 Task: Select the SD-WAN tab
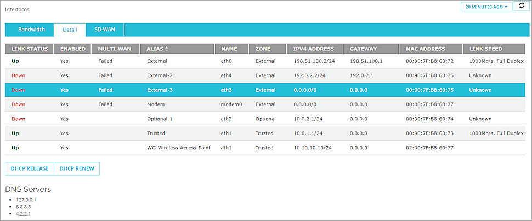coord(105,30)
